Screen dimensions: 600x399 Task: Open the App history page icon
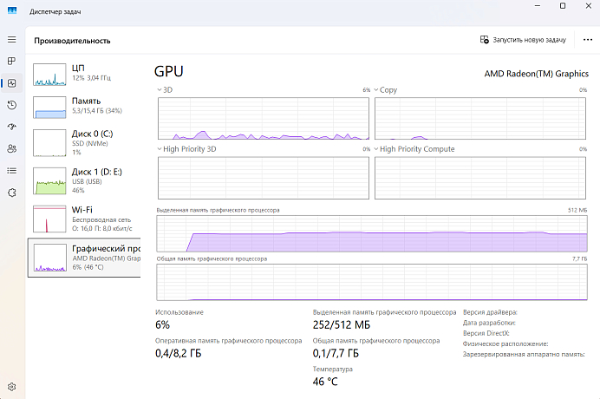pos(11,105)
